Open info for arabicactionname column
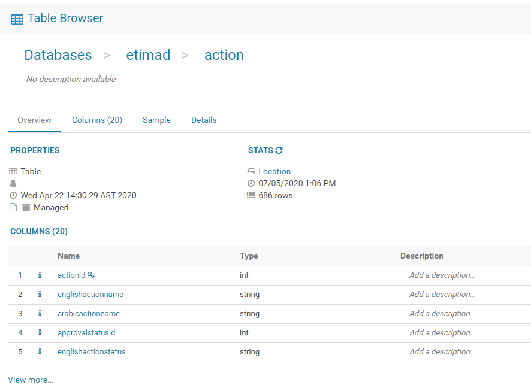531x388 pixels. pyautogui.click(x=40, y=314)
